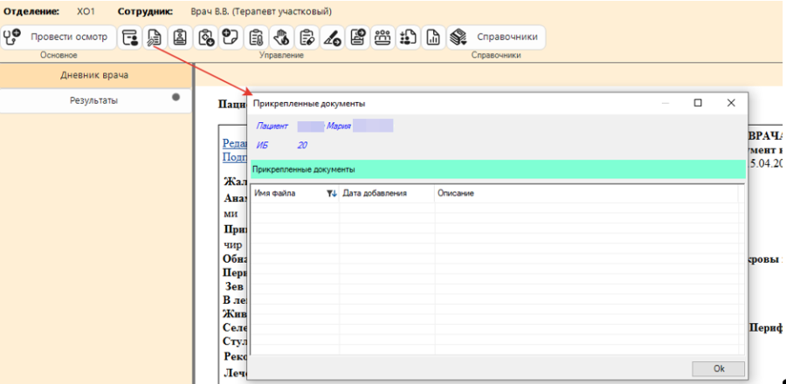Click the patient name Мария in dialog

pos(339,127)
